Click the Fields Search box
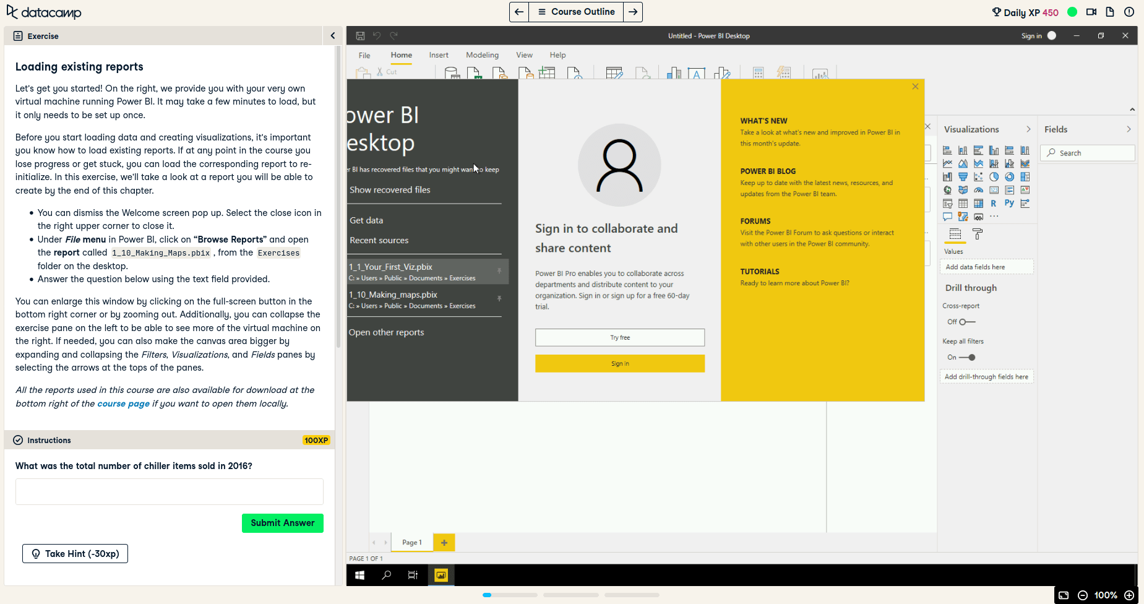 tap(1088, 153)
